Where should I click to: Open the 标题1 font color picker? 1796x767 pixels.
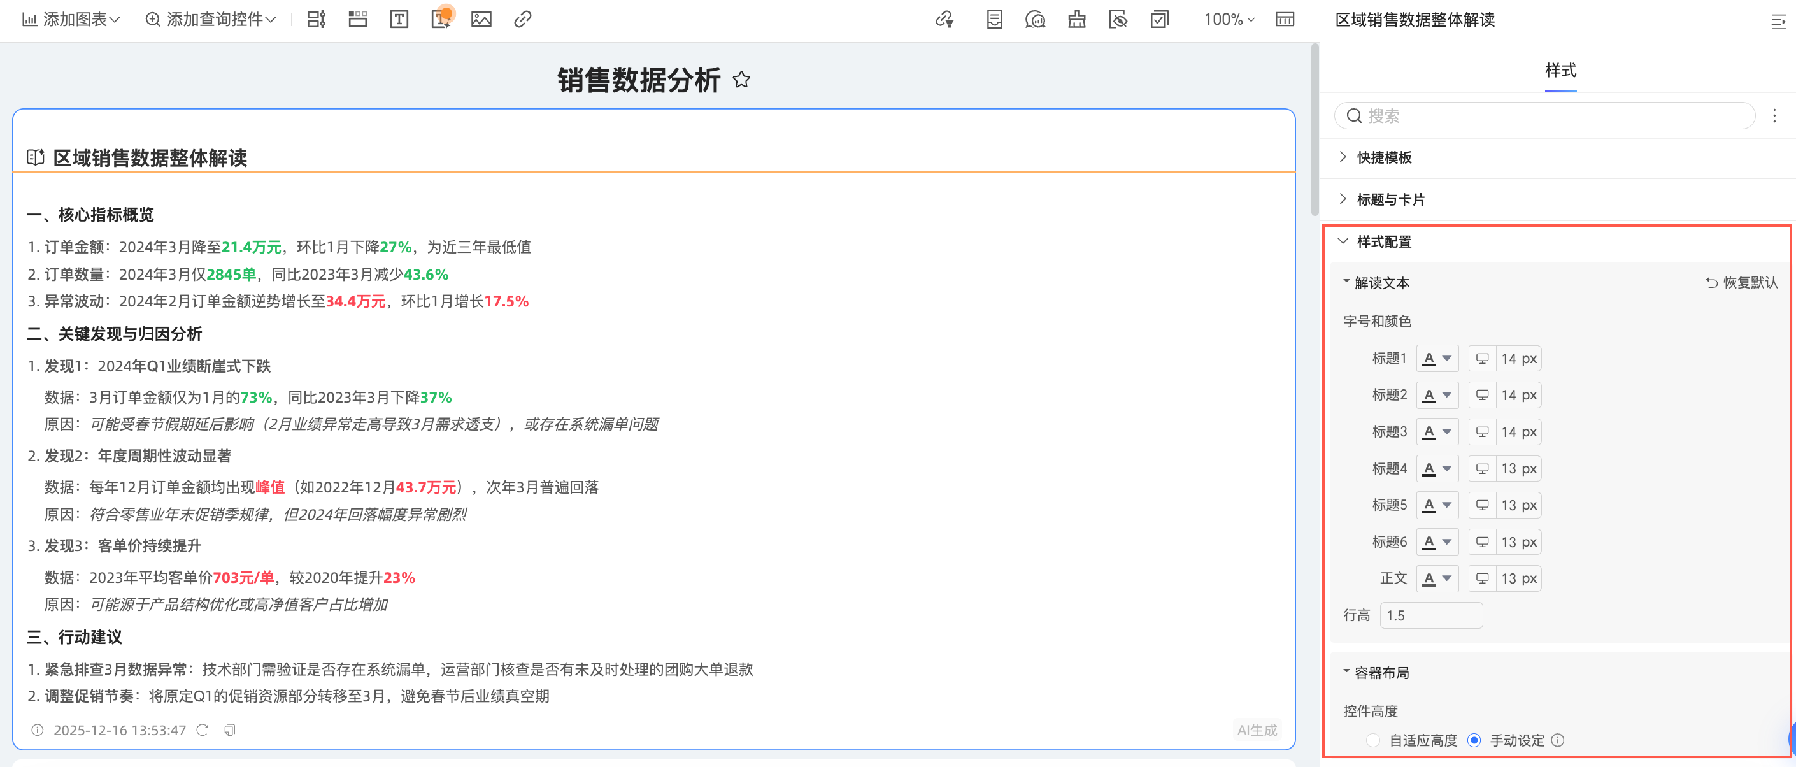tap(1437, 359)
